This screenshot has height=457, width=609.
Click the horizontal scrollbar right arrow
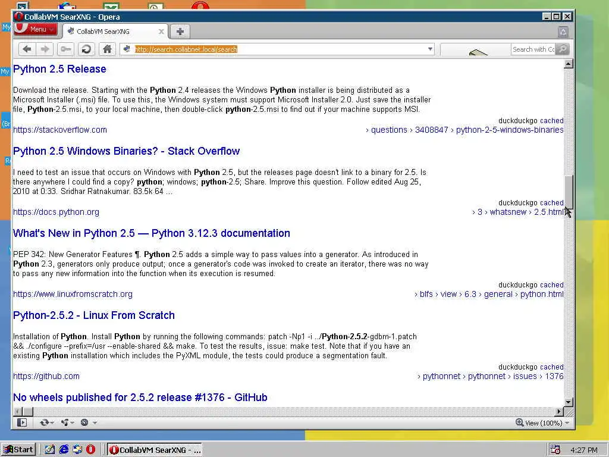[559, 411]
